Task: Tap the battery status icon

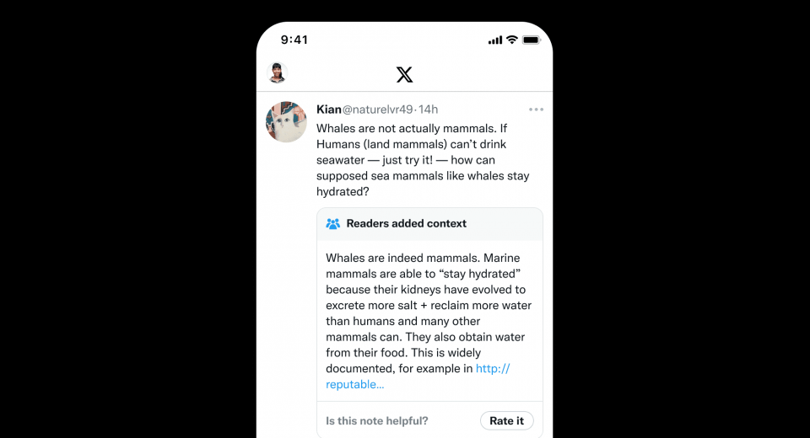Action: [x=531, y=40]
